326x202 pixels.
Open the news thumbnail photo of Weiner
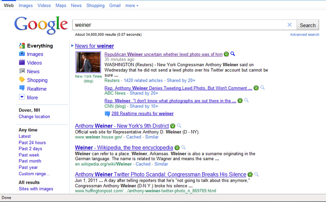coord(88,62)
